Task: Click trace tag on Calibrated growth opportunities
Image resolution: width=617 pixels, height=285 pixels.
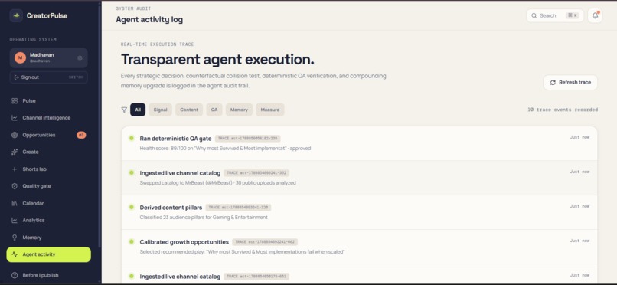Action: pyautogui.click(x=265, y=242)
